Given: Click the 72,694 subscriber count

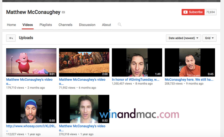Looking at the screenshot, I should click(x=211, y=12).
